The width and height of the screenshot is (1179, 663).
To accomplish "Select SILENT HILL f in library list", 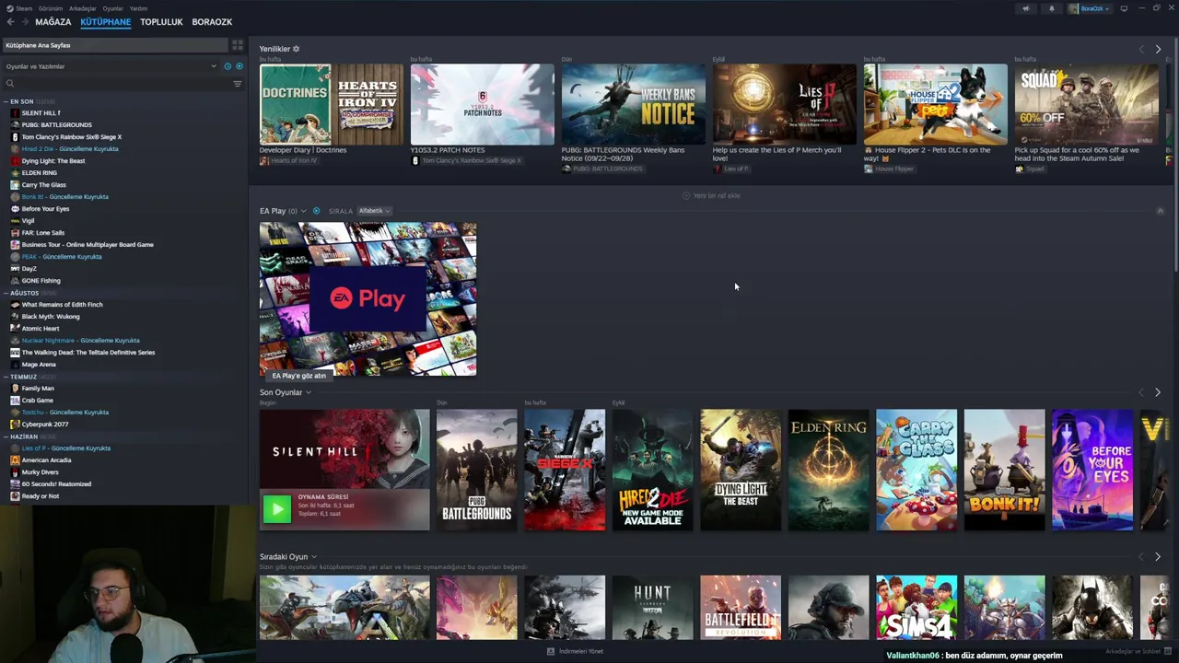I will click(x=41, y=112).
